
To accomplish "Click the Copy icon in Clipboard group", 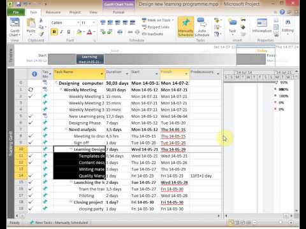I will 41,27.
